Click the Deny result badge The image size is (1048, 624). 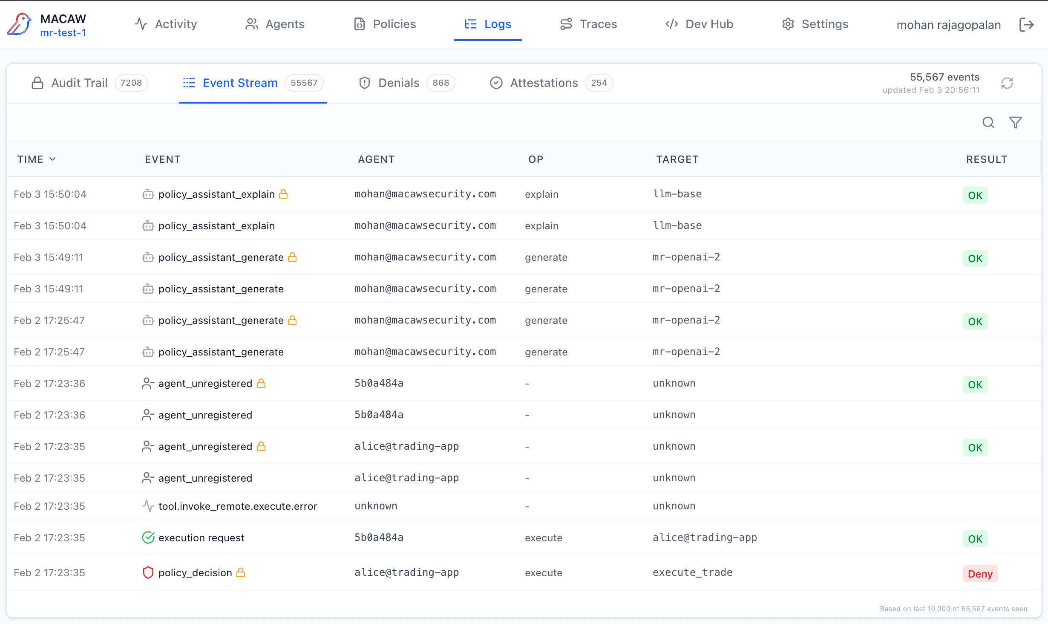point(980,574)
